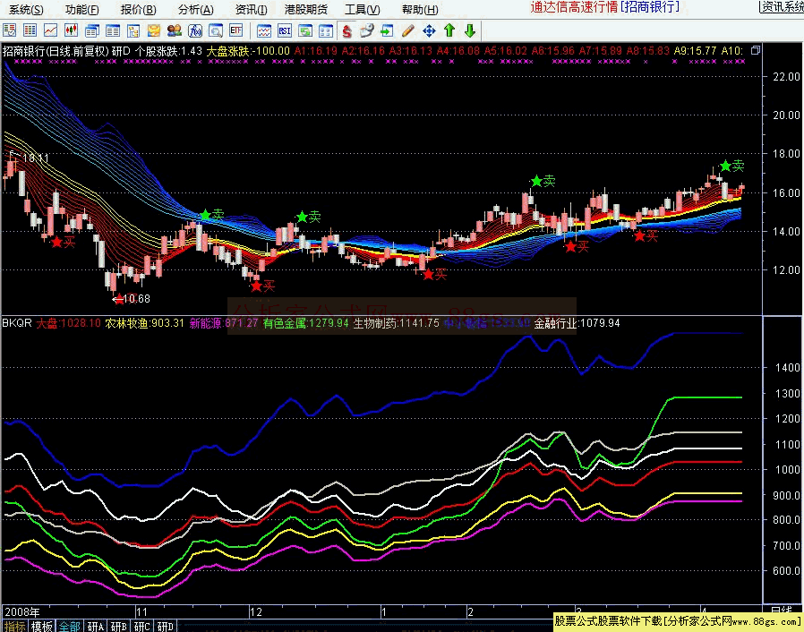Screen dimensions: 804x632
Task: Open the 分析(A) menu
Action: click(x=195, y=9)
